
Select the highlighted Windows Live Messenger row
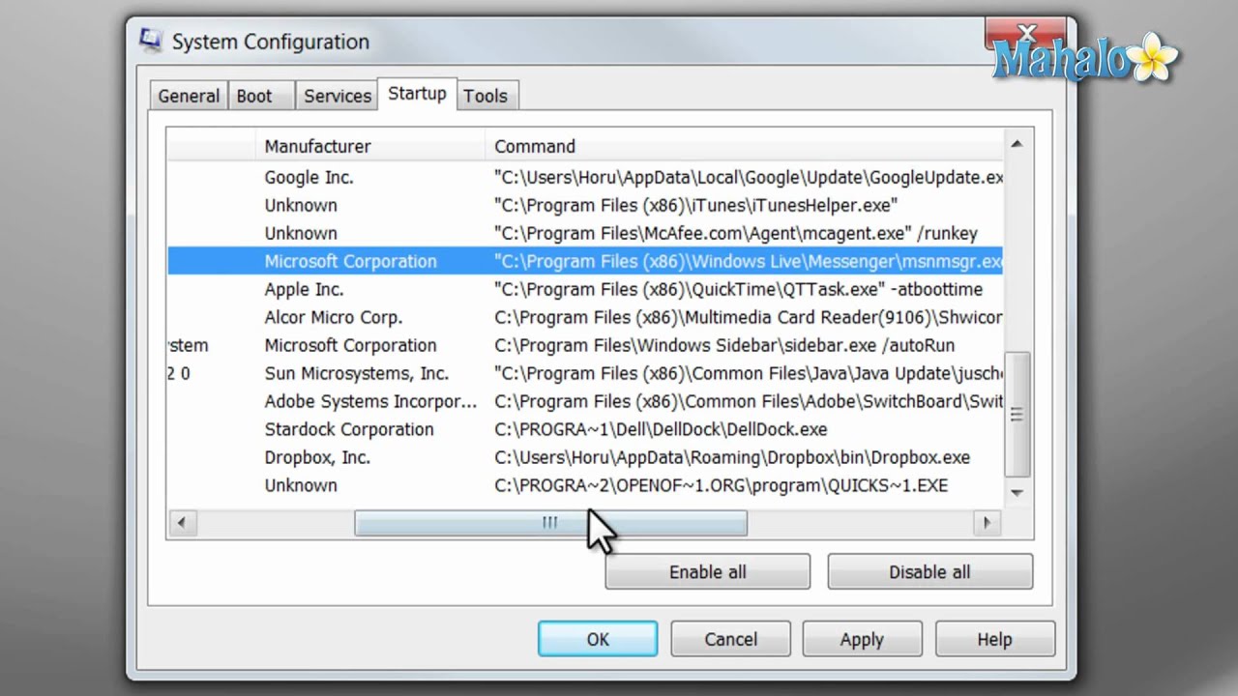pyautogui.click(x=585, y=261)
